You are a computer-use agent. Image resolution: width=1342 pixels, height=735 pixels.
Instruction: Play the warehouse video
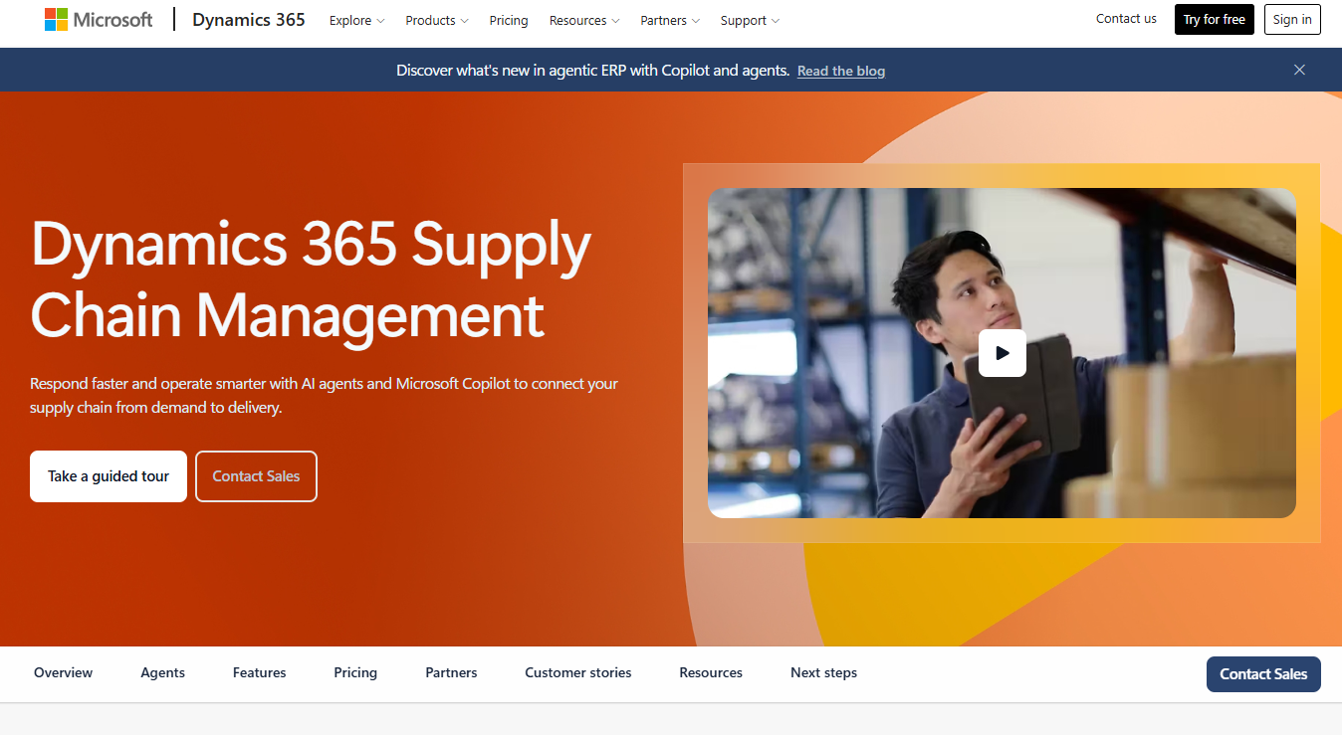(x=1002, y=353)
